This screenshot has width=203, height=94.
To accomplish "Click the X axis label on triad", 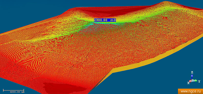I will [188, 83].
